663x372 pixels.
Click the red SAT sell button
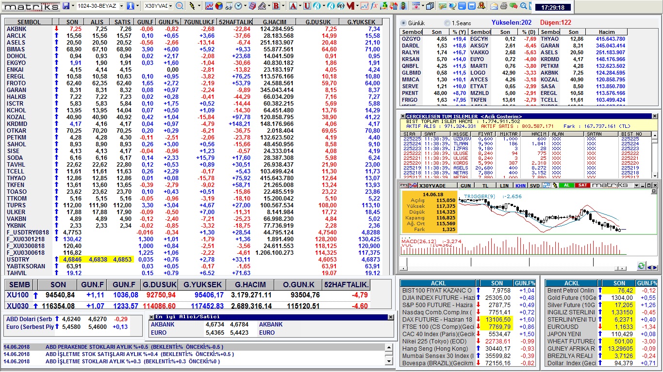click(582, 186)
